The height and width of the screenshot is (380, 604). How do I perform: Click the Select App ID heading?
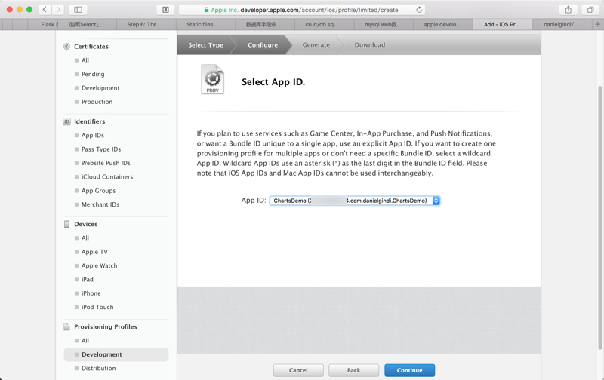coord(273,82)
